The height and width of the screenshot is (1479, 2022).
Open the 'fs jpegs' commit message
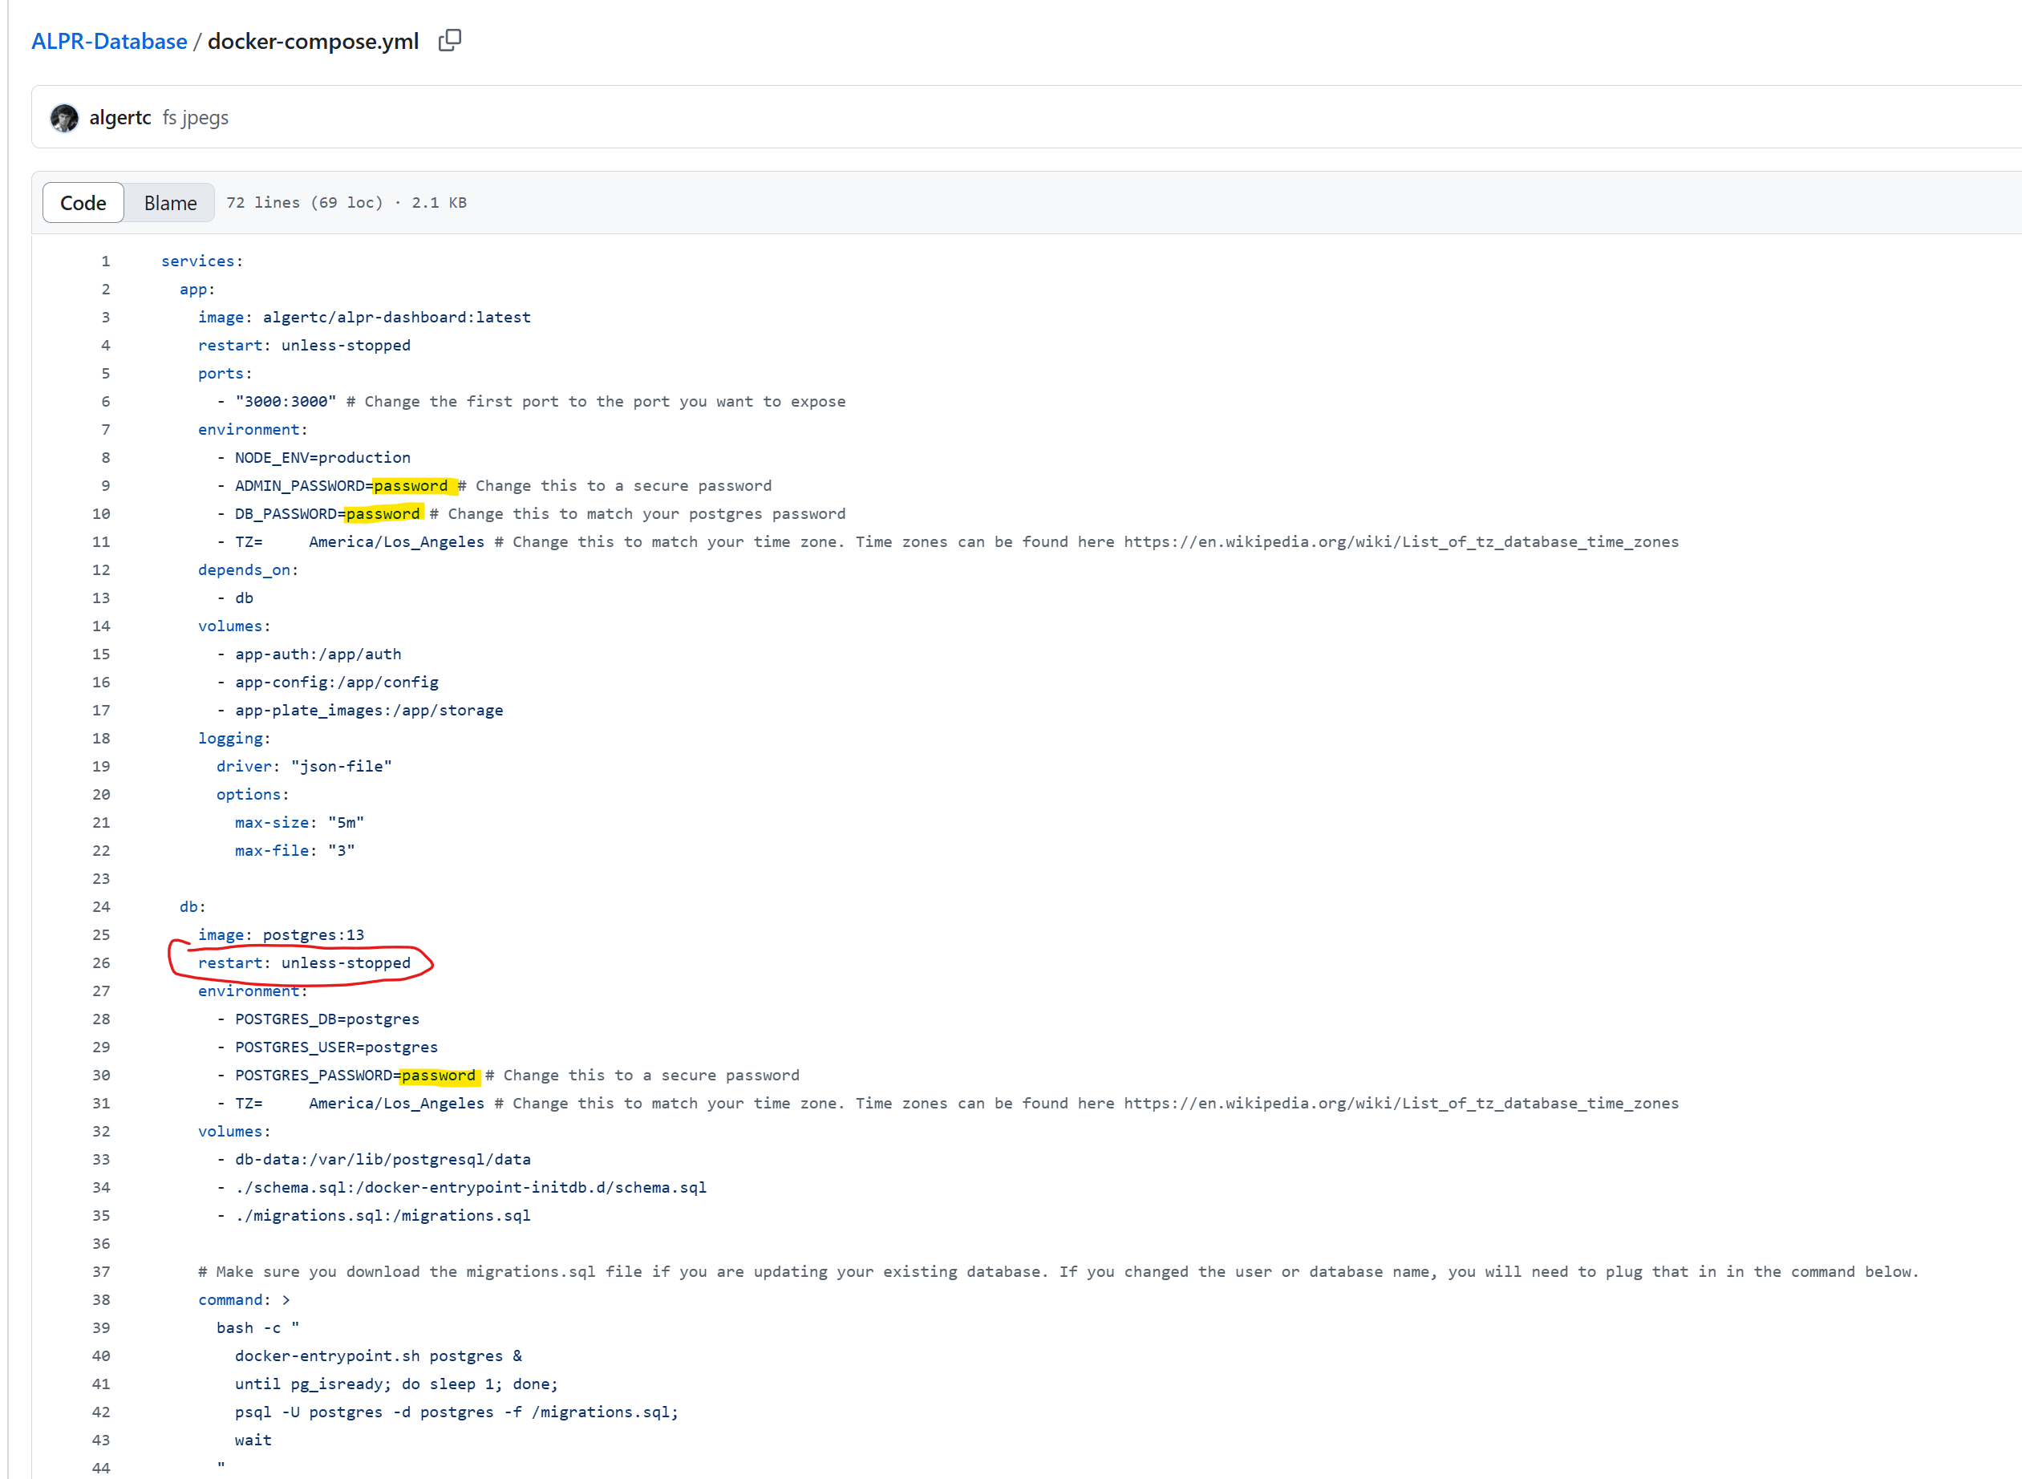pyautogui.click(x=195, y=117)
